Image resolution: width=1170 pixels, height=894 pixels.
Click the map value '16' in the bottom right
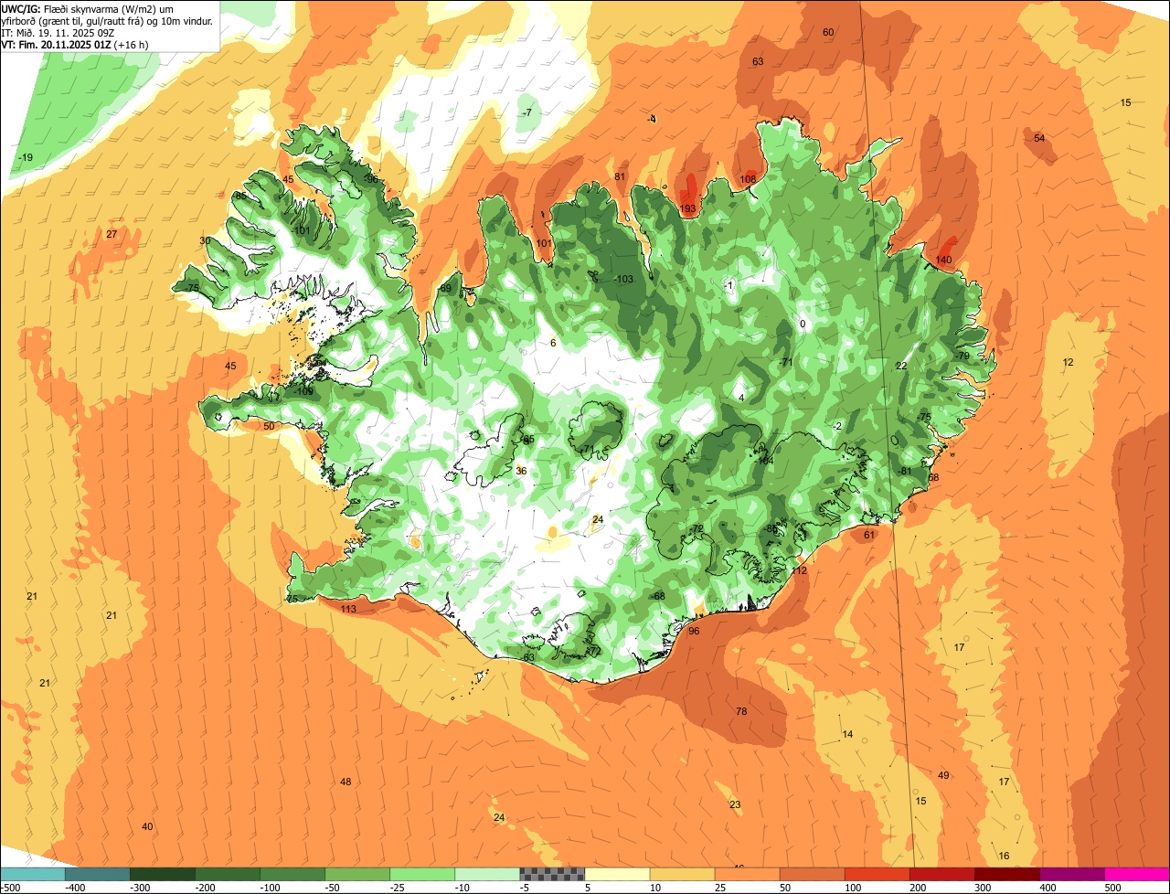point(1004,857)
